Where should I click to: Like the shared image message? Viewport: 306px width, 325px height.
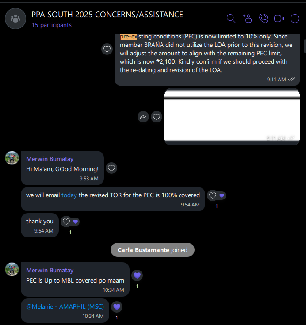pyautogui.click(x=157, y=117)
